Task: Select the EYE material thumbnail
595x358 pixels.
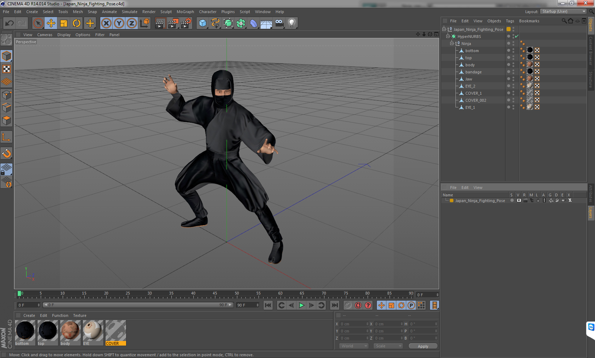Action: click(x=93, y=332)
